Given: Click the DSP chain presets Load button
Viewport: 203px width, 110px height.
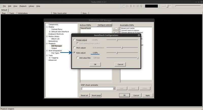Looking at the screenshot, I should click(x=122, y=88).
